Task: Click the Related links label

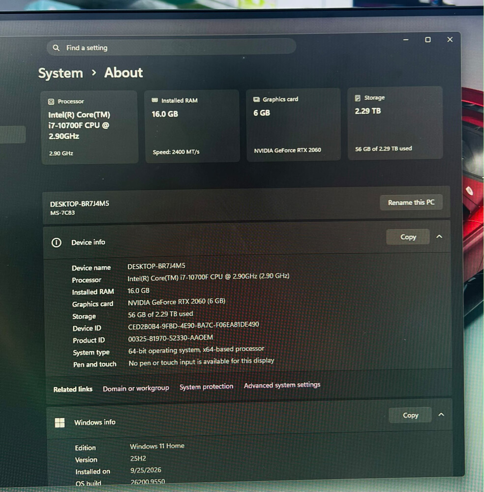Action: 73,389
